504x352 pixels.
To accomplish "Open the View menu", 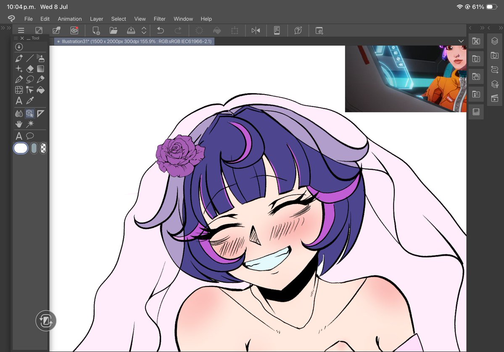I will [140, 19].
